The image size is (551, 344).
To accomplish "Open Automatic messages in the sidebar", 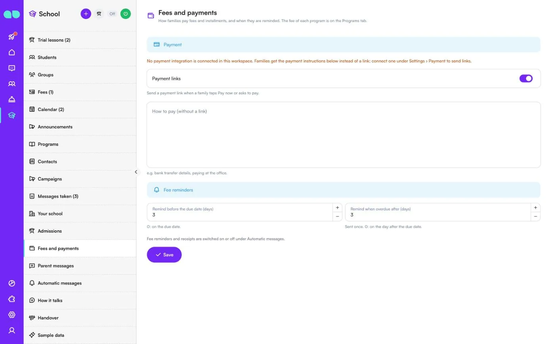I will (80, 283).
